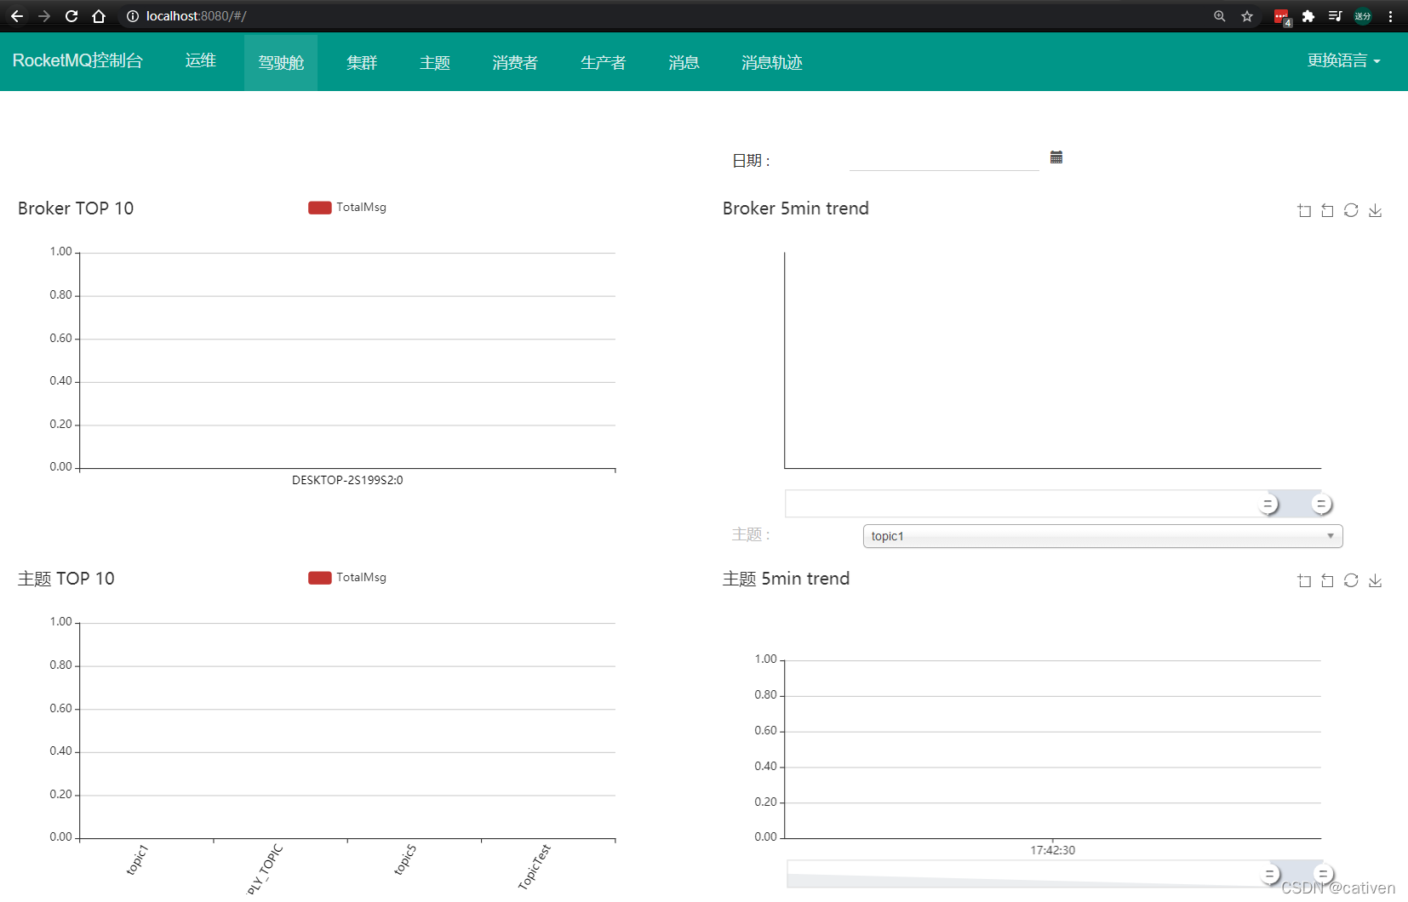
Task: Save the Broker 5min trend chart as an image
Action: point(1375,210)
